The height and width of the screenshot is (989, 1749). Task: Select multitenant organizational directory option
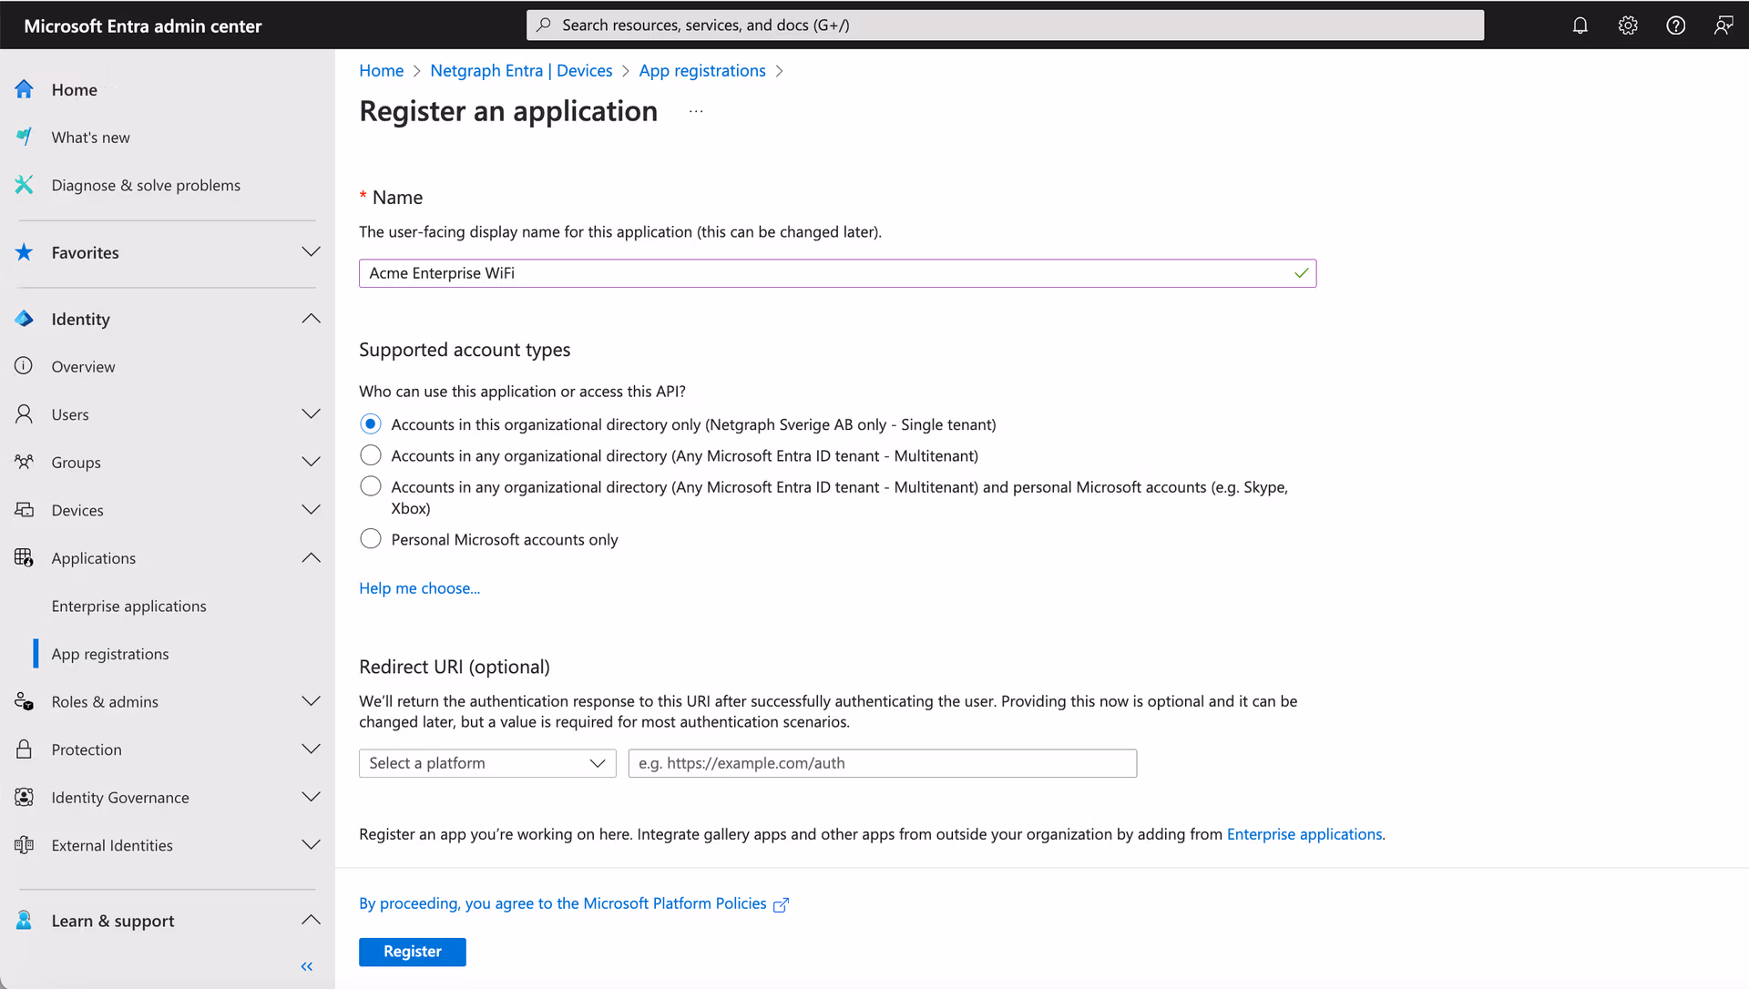point(371,455)
